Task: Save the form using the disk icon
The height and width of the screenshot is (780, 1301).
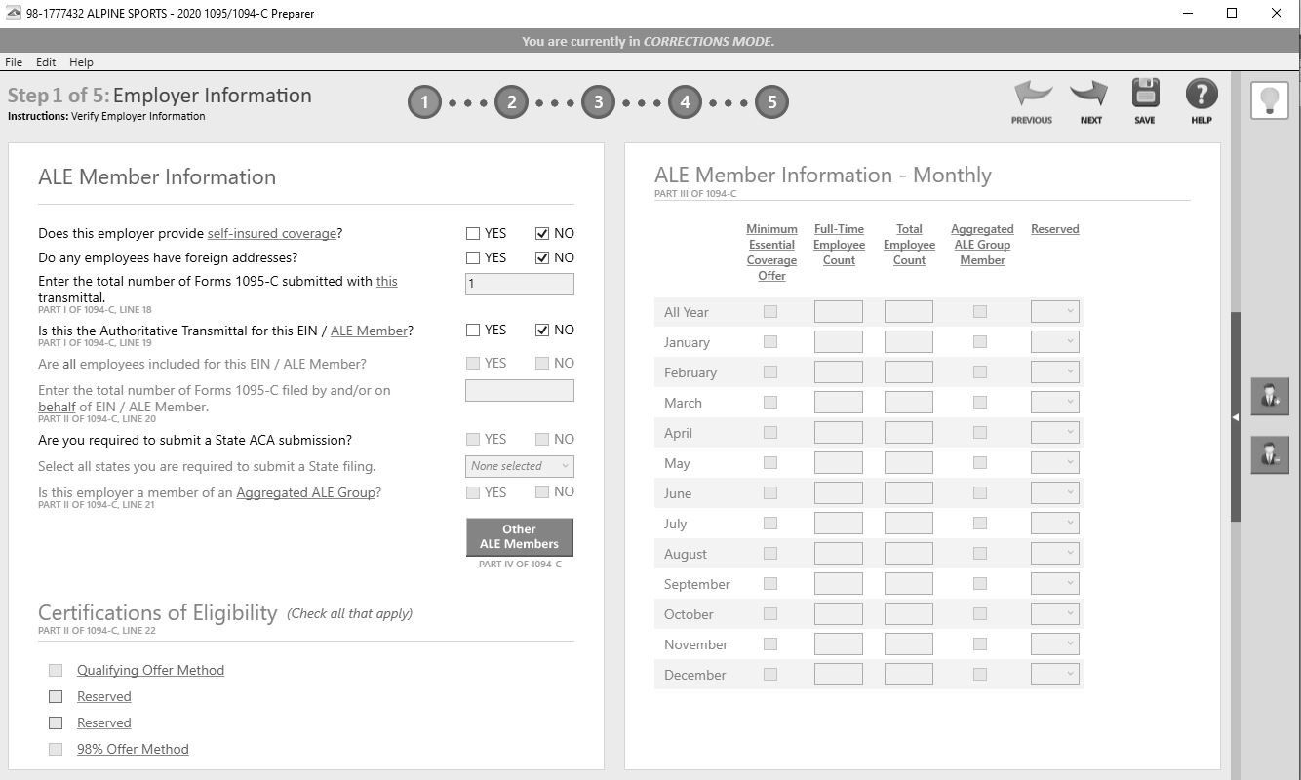Action: (1145, 94)
